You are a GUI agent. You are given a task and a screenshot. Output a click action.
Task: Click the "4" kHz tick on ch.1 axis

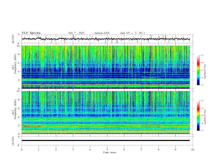[19, 72]
